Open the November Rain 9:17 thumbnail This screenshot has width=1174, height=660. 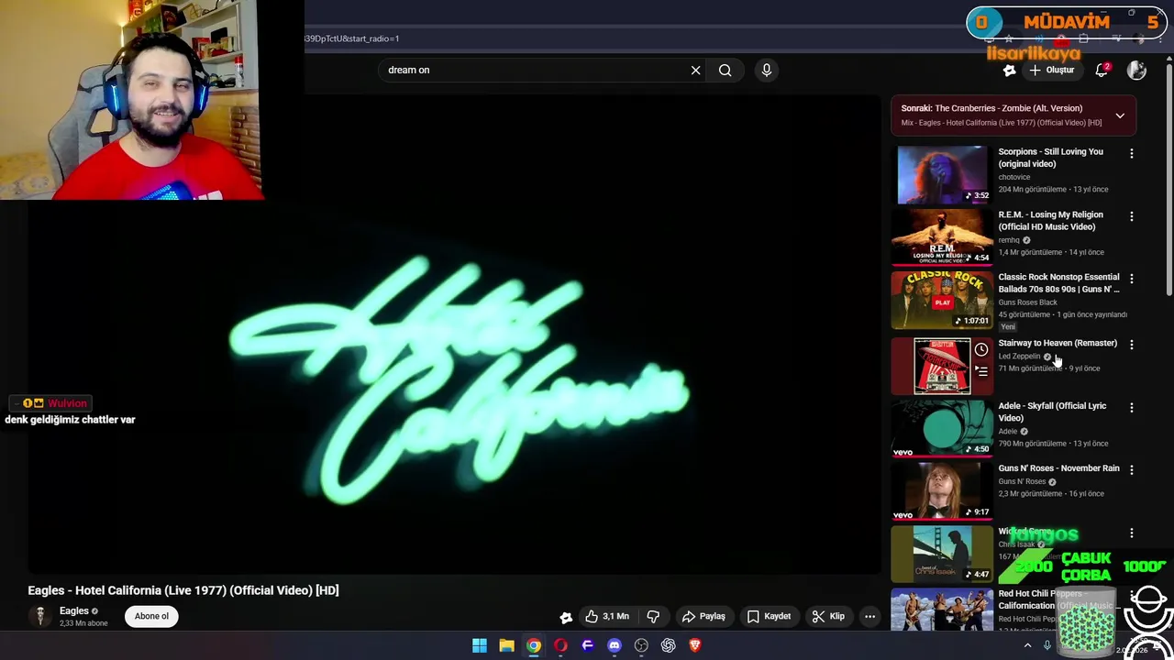pos(942,490)
